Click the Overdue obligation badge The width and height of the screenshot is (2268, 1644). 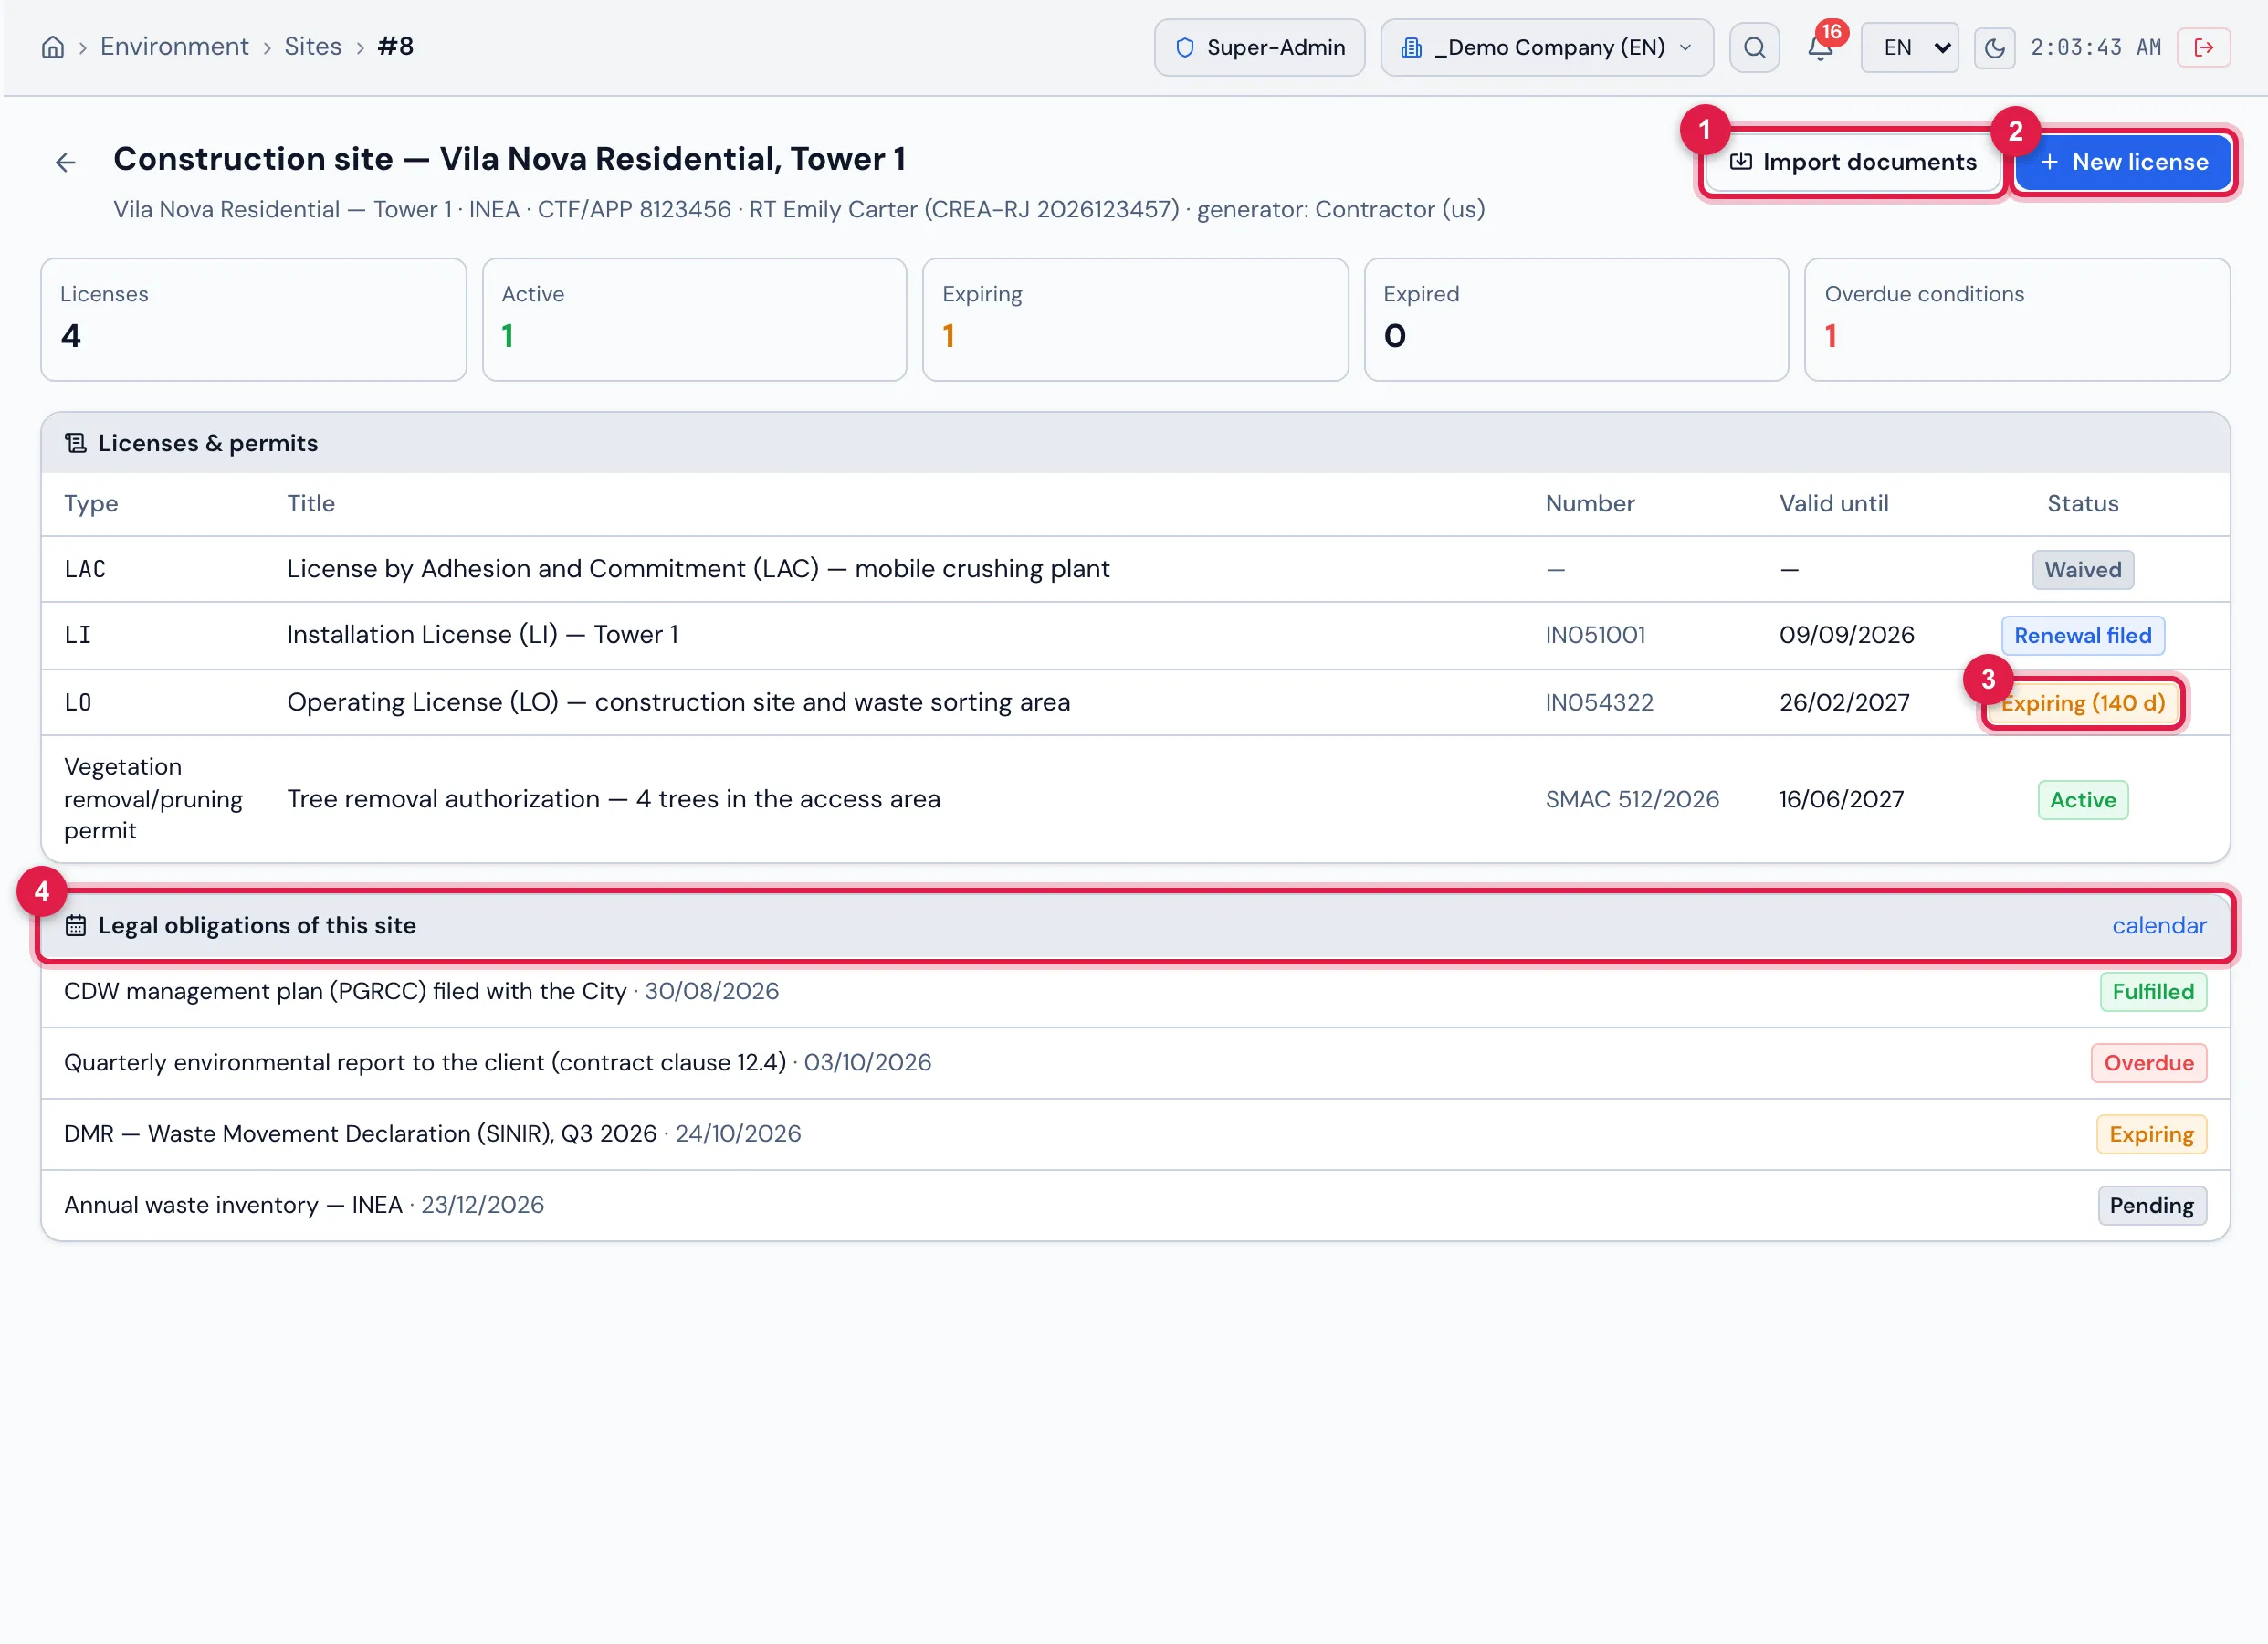pyautogui.click(x=2148, y=1064)
